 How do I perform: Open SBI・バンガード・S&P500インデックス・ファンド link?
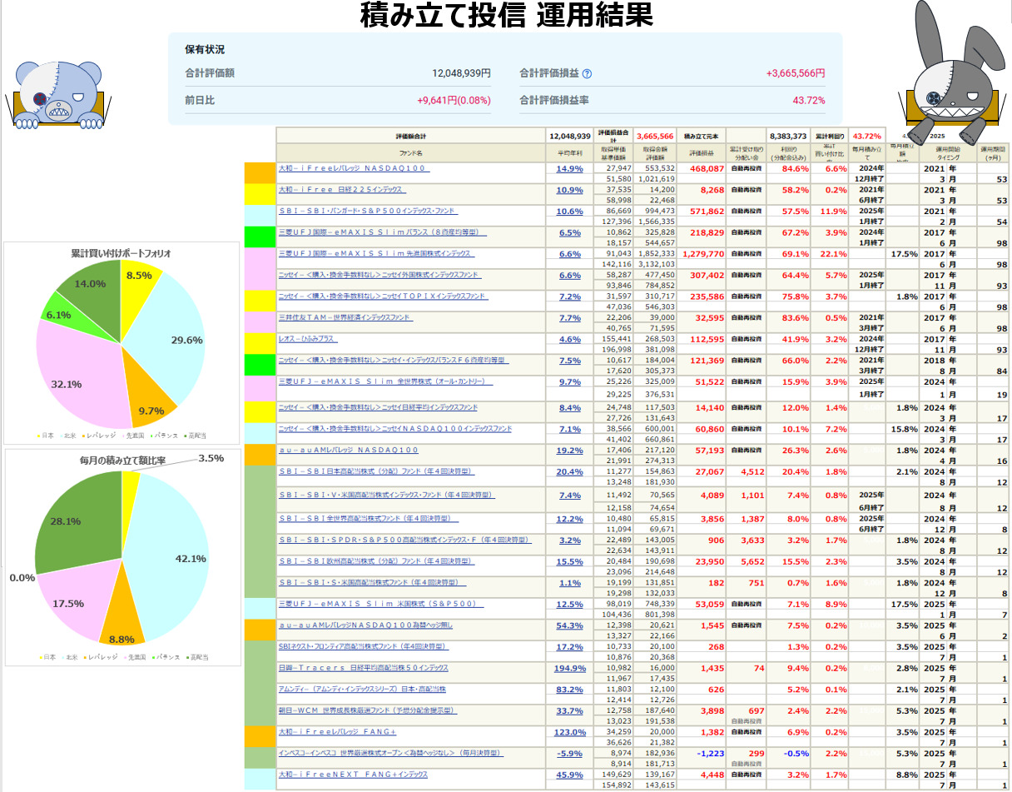point(367,212)
